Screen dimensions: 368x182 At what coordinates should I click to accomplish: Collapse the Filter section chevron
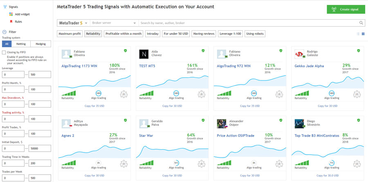click(4, 32)
